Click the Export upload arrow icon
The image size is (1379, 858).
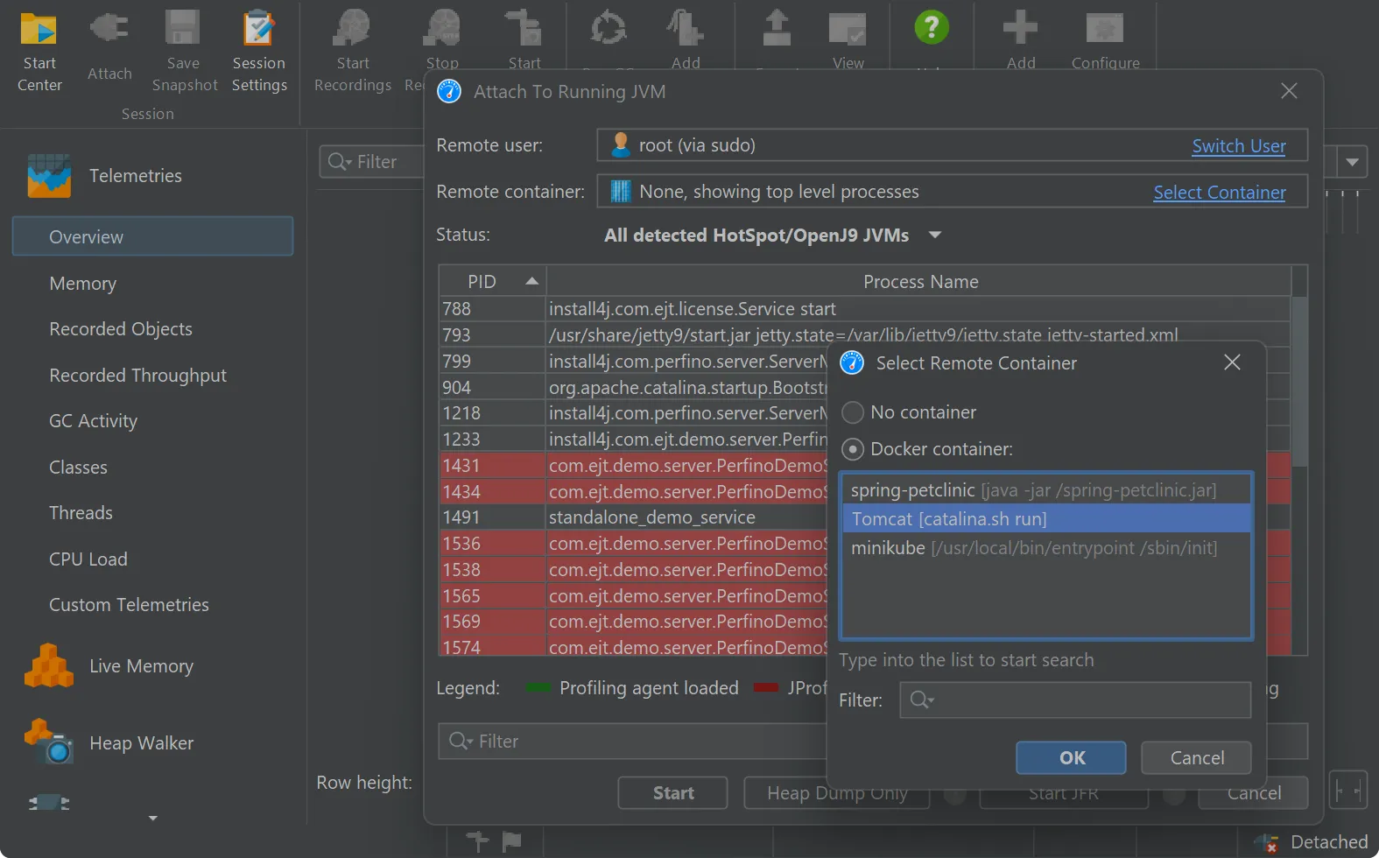tap(776, 28)
